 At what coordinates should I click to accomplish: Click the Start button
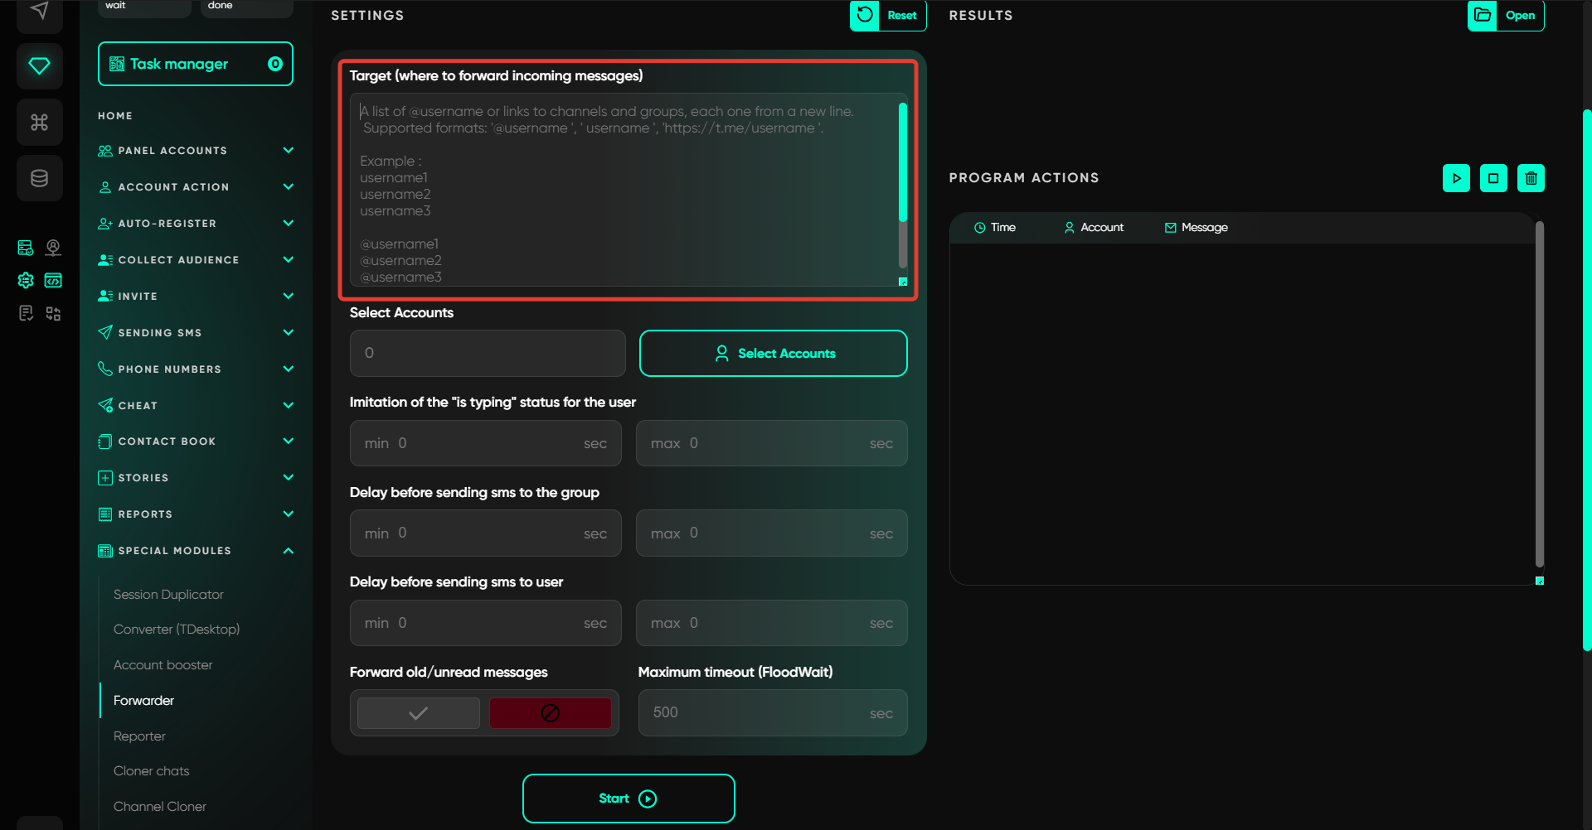click(629, 799)
